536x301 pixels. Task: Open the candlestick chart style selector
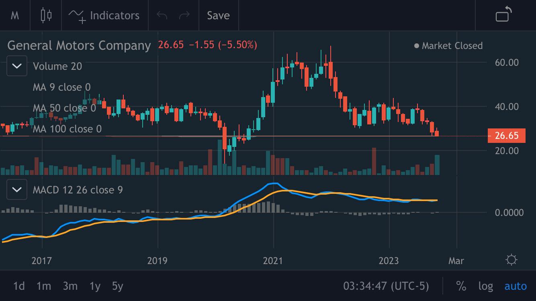pos(46,15)
